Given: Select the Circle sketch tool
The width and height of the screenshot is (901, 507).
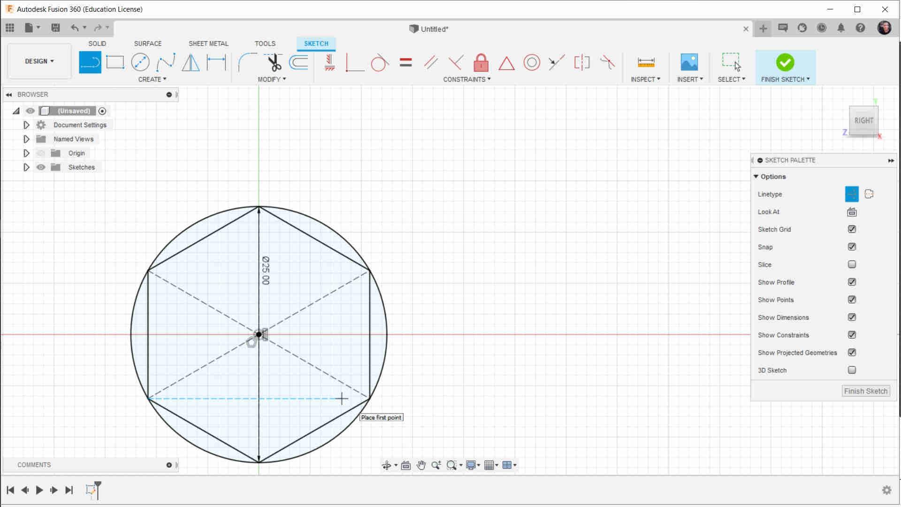Looking at the screenshot, I should (x=140, y=61).
